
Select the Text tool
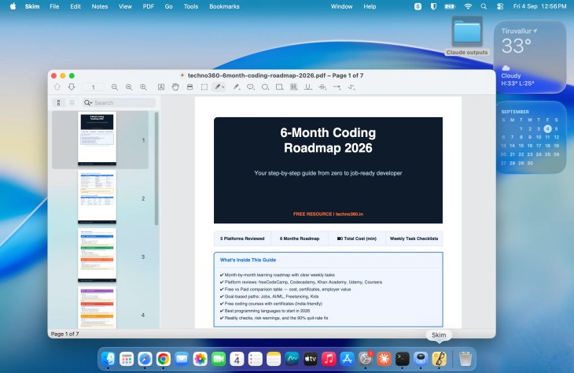[x=161, y=87]
